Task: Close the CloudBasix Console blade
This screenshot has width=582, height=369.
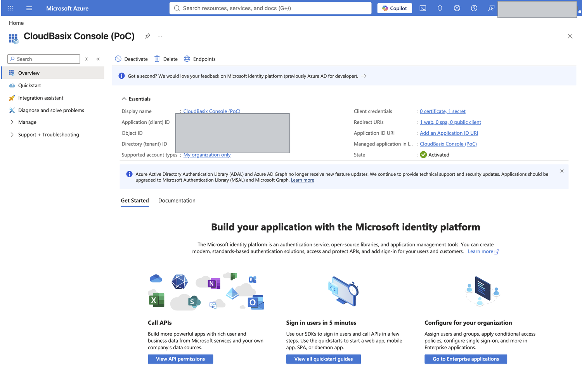Action: point(570,36)
